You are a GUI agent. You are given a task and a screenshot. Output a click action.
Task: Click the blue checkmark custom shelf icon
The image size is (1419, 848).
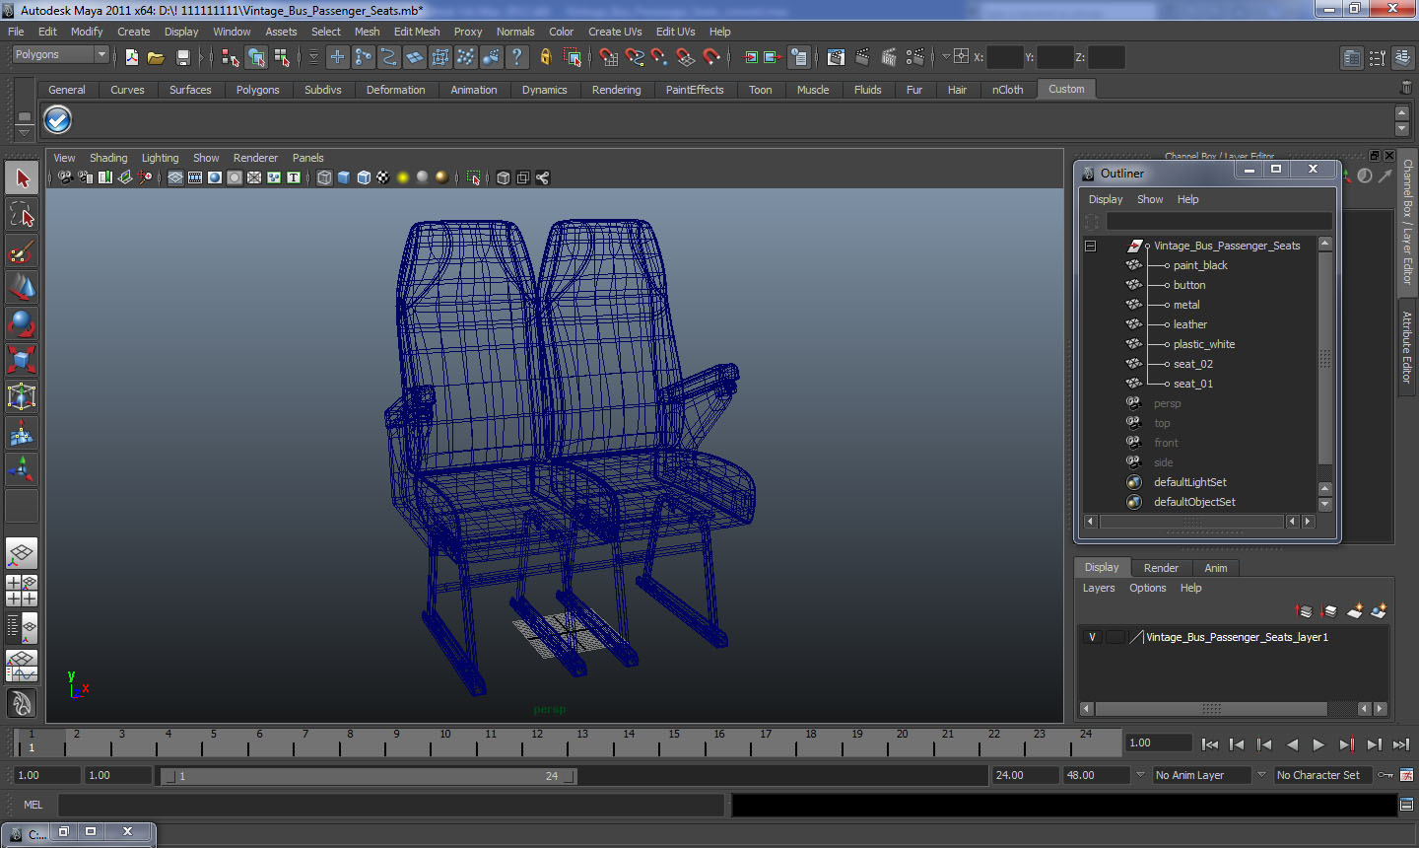pos(58,120)
